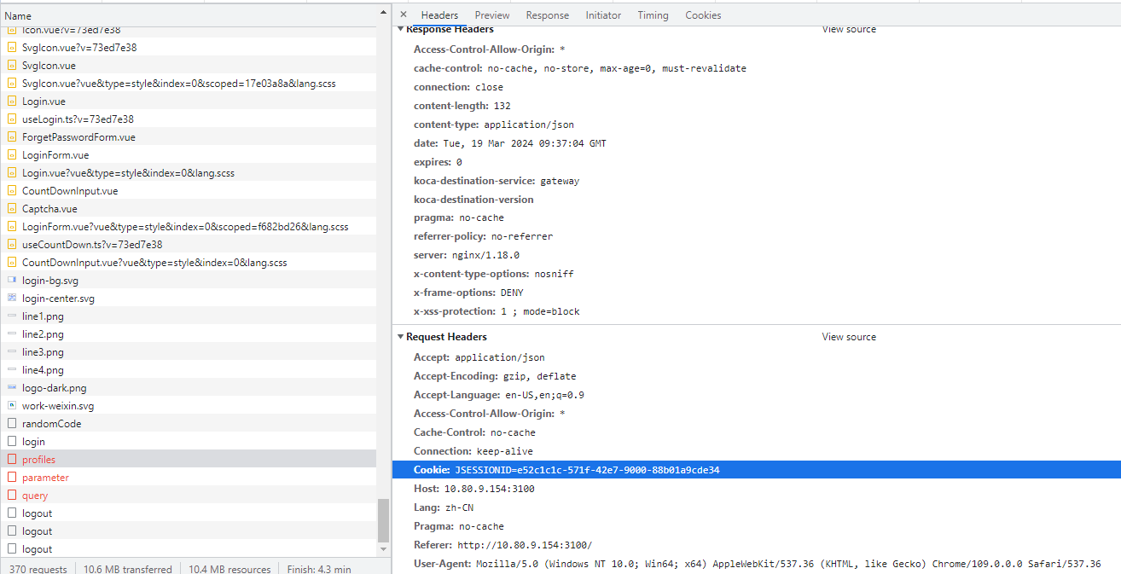Click scrollbar down arrow in request list
The image size is (1121, 574).
pyautogui.click(x=383, y=550)
